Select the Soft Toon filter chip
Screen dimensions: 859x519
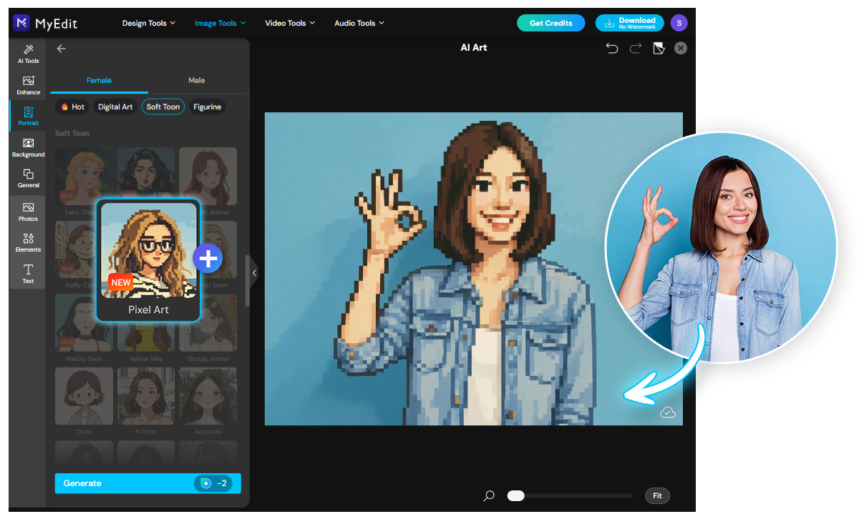(162, 107)
